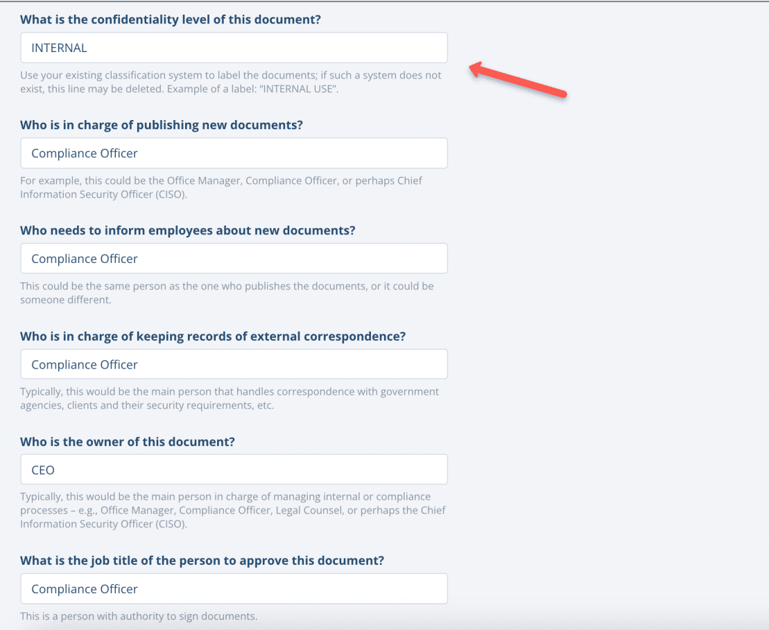Select the publishing responsibility field showing Compliance Officer
The image size is (769, 630).
(234, 153)
